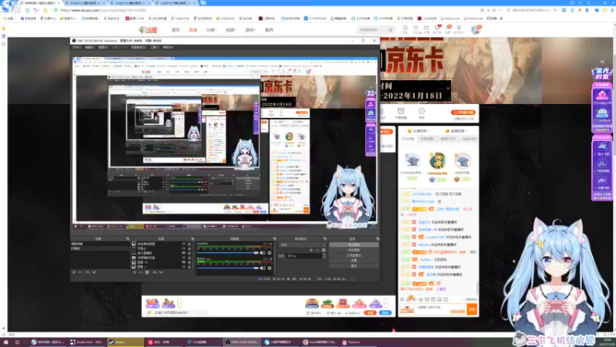The image size is (616, 347).
Task: Toggle visibility of fourth OBS source
Action: click(183, 258)
